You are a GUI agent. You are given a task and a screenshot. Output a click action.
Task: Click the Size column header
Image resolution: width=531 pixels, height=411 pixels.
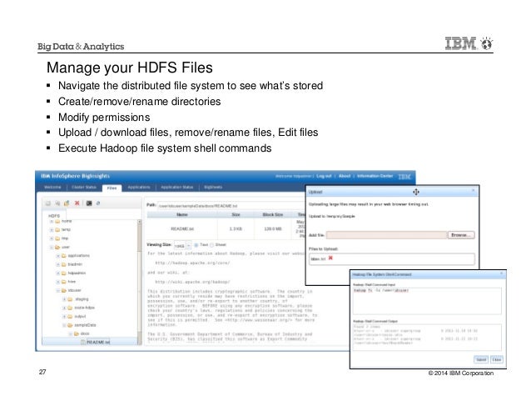point(236,214)
